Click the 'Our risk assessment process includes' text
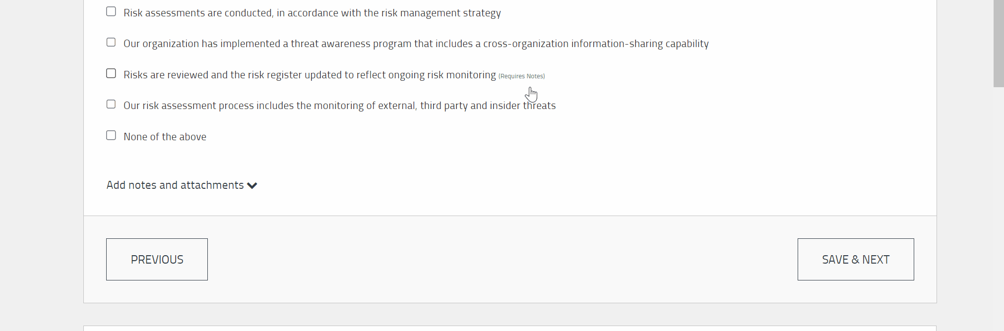Image resolution: width=1004 pixels, height=331 pixels. coord(339,106)
